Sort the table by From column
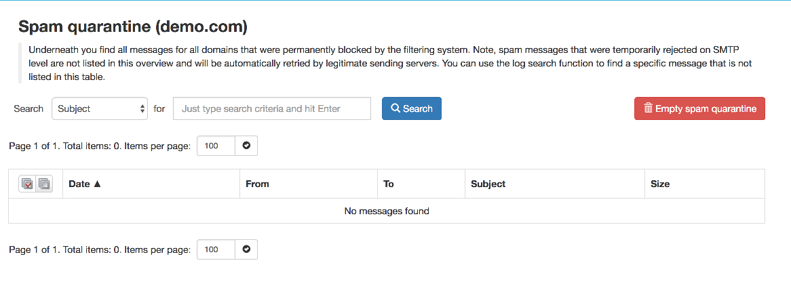Viewport: 791px width, 305px height. pyautogui.click(x=257, y=184)
